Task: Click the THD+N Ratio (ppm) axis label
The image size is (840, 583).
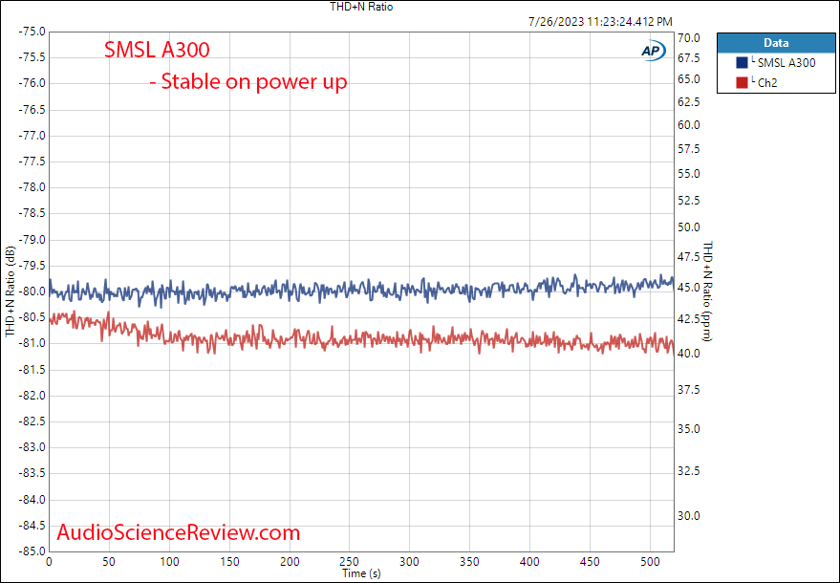Action: (708, 291)
